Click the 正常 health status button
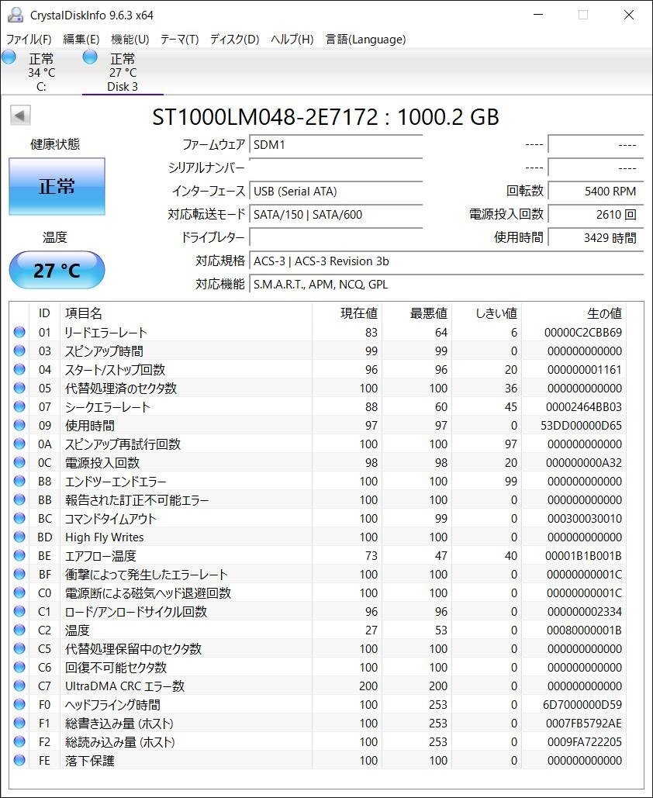653x798 pixels. [x=57, y=186]
